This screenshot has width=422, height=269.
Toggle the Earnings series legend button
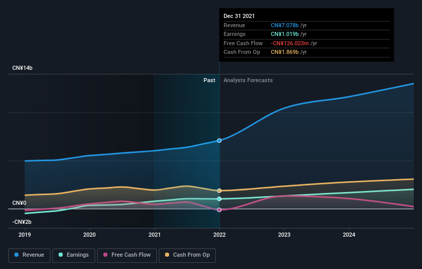pyautogui.click(x=74, y=255)
